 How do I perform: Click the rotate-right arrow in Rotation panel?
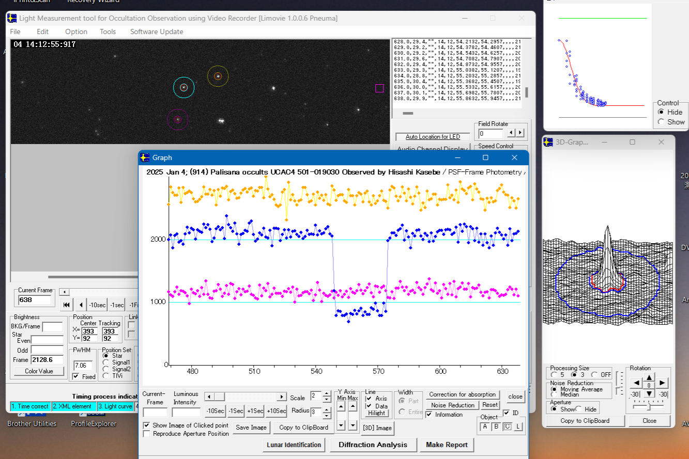(x=663, y=383)
